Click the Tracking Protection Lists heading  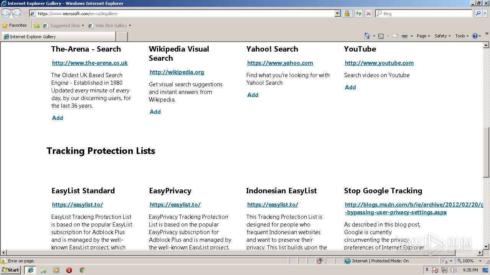101,151
